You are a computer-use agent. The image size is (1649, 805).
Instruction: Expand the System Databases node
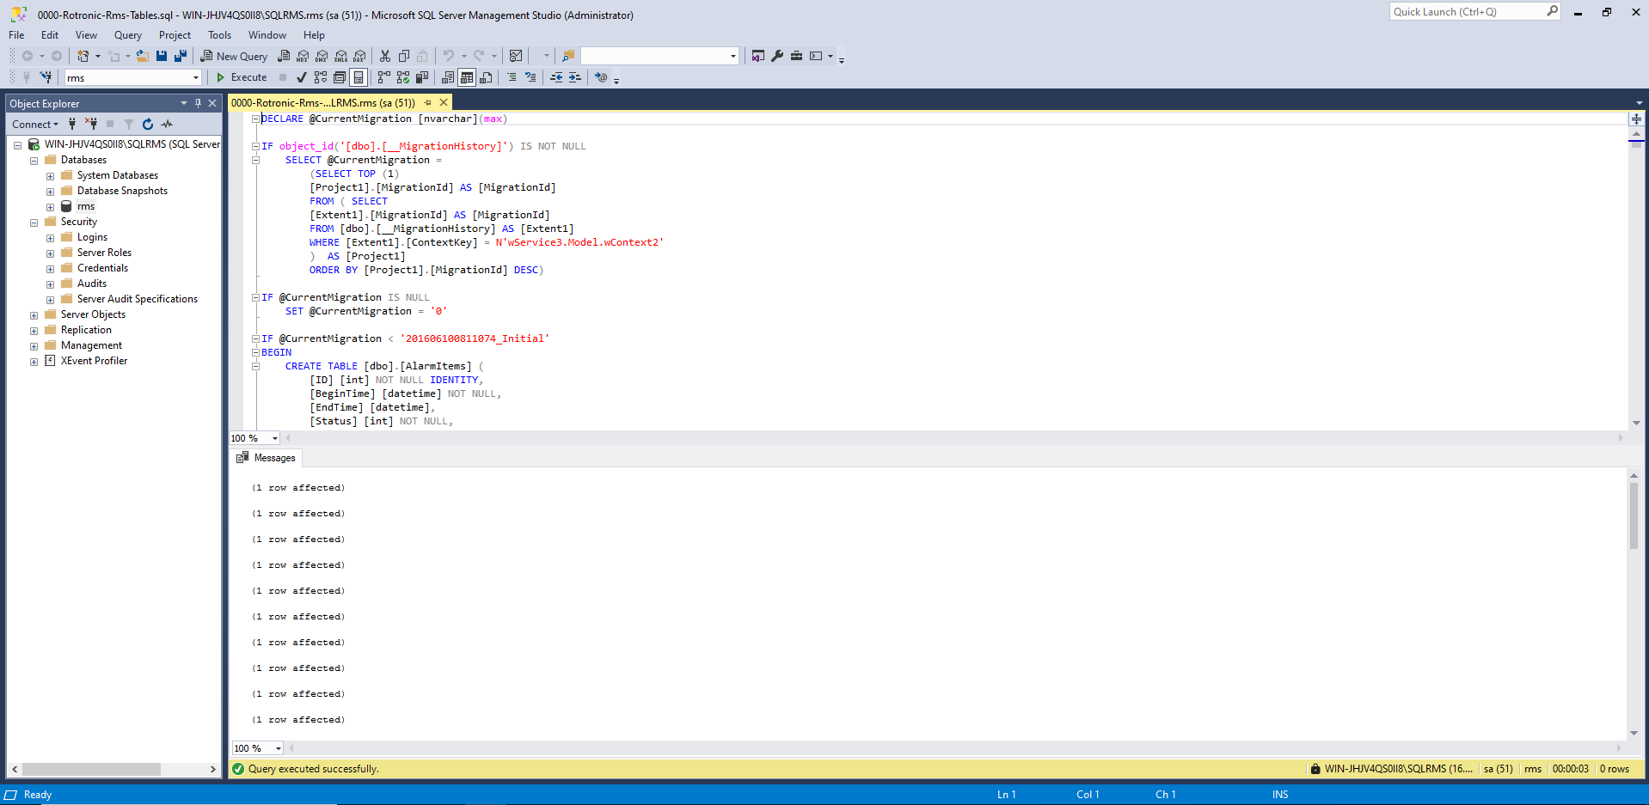(x=51, y=176)
